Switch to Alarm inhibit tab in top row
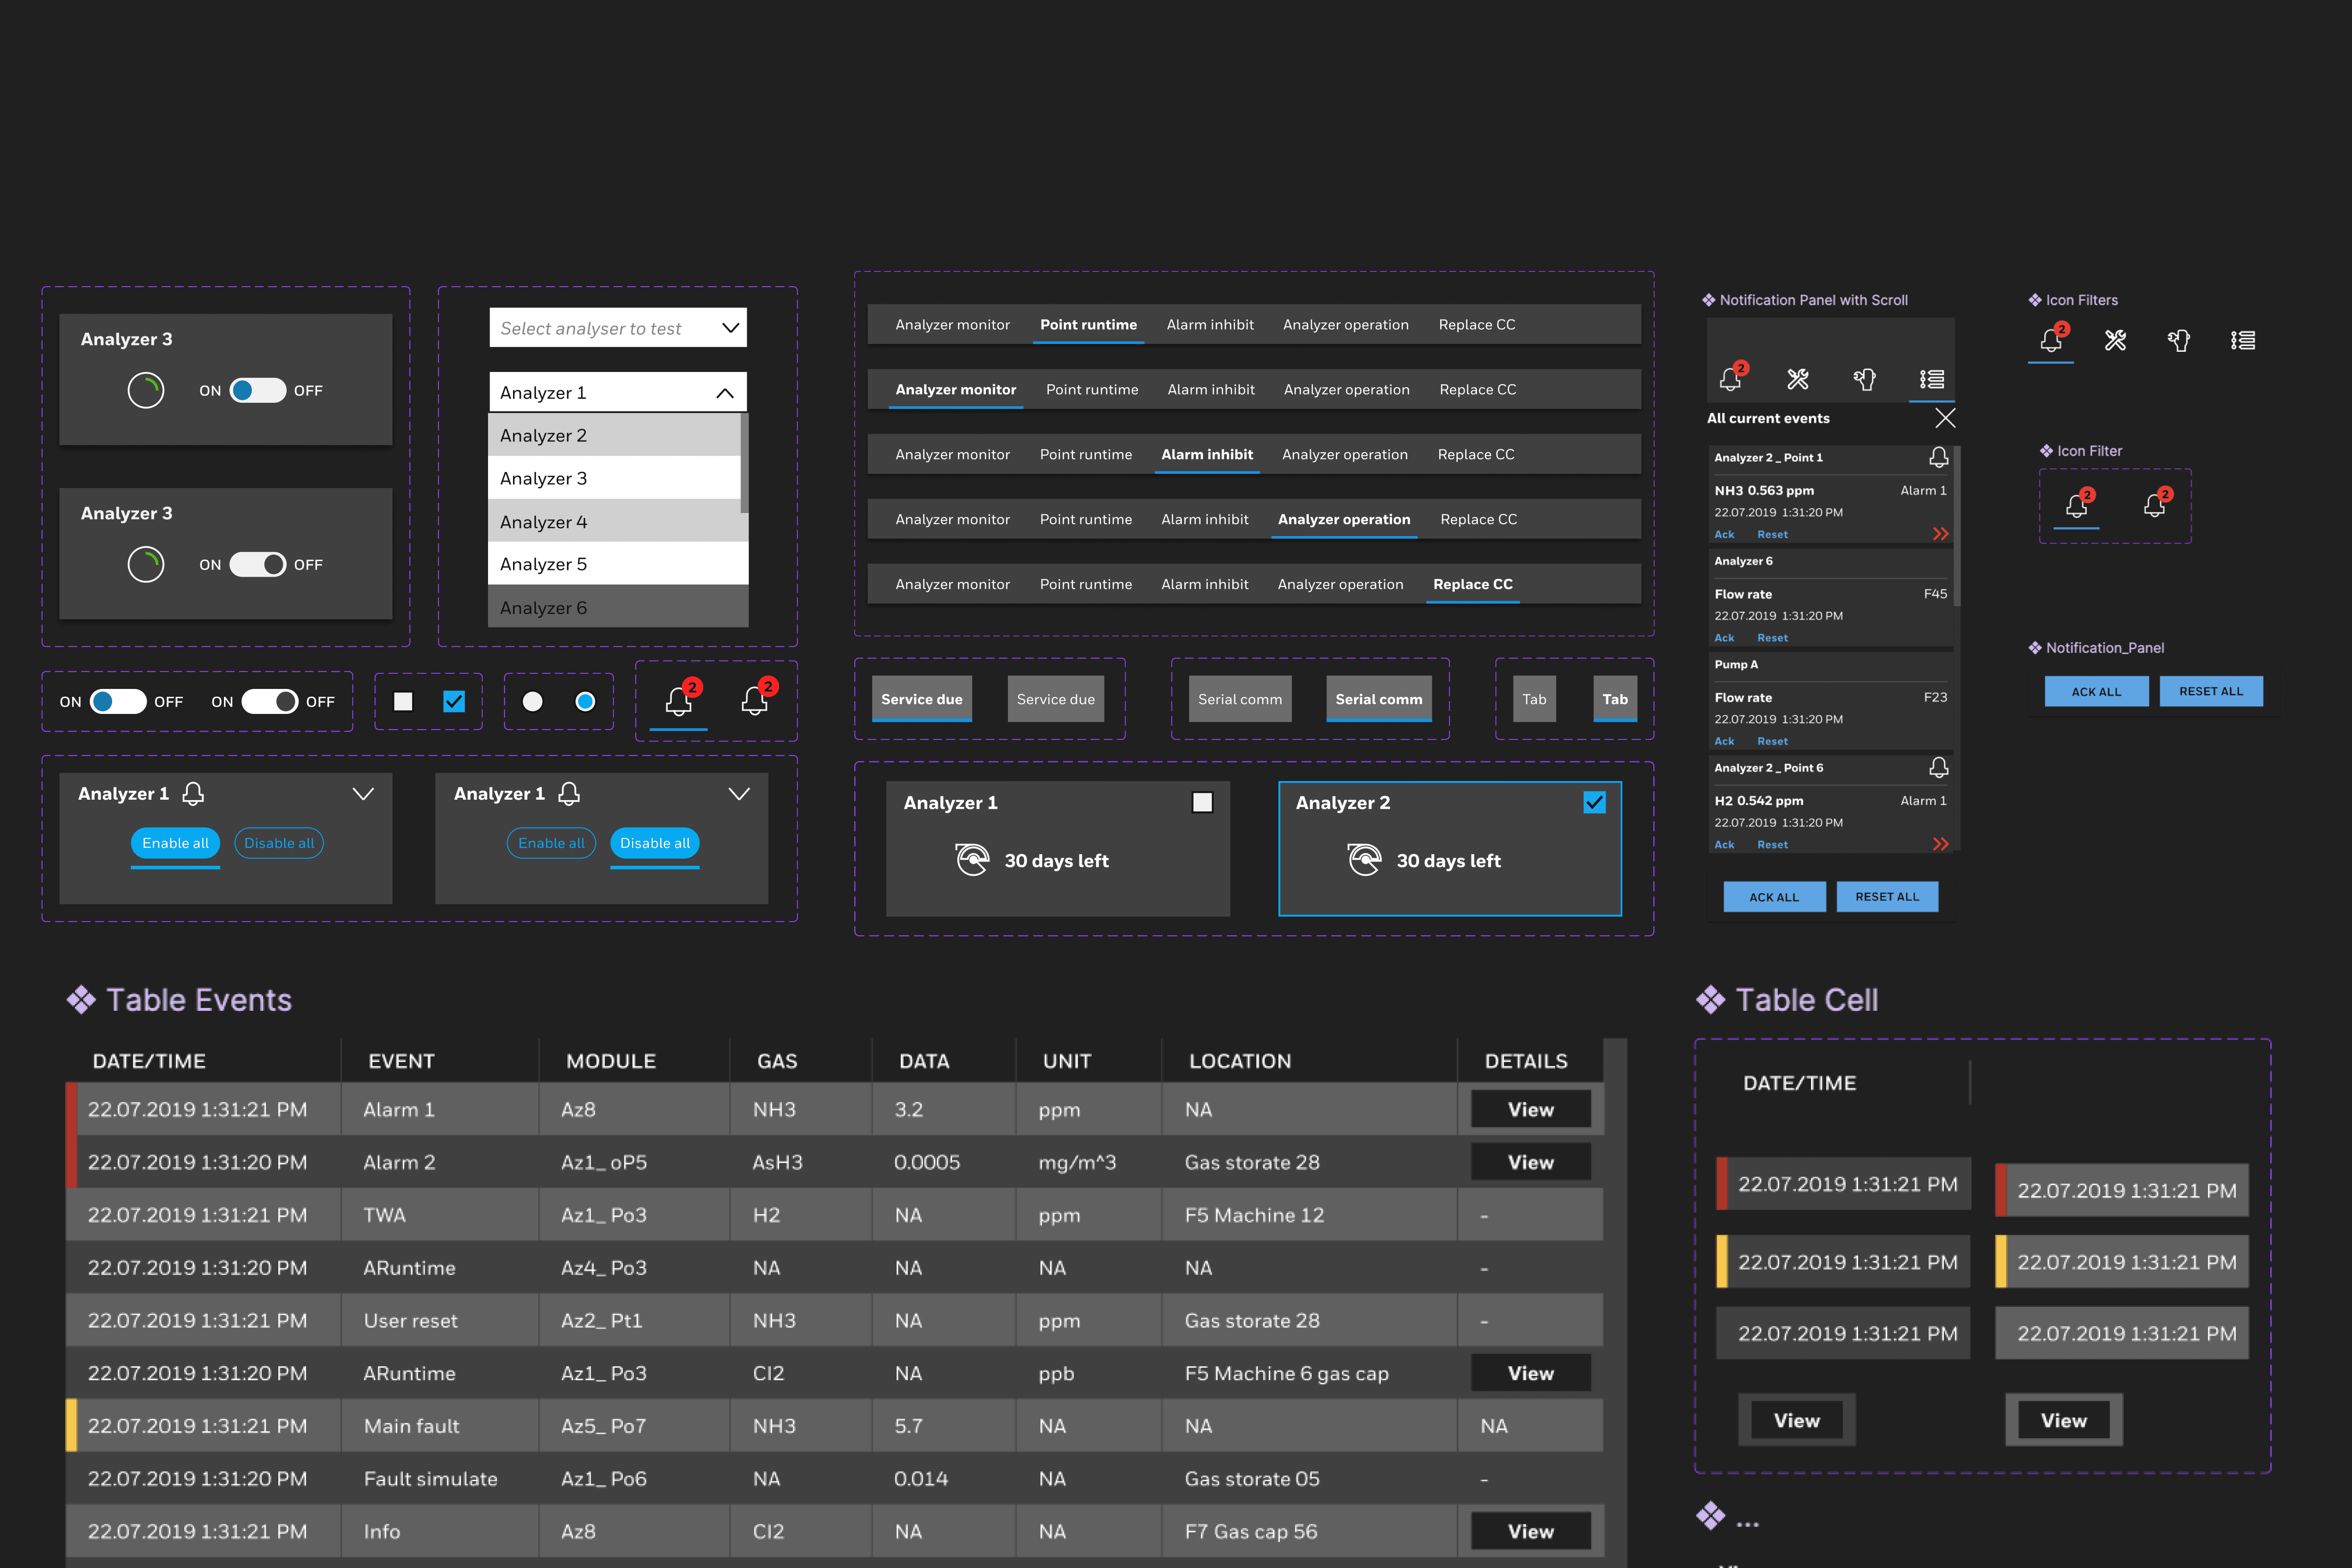The width and height of the screenshot is (2352, 1568). [x=1209, y=325]
